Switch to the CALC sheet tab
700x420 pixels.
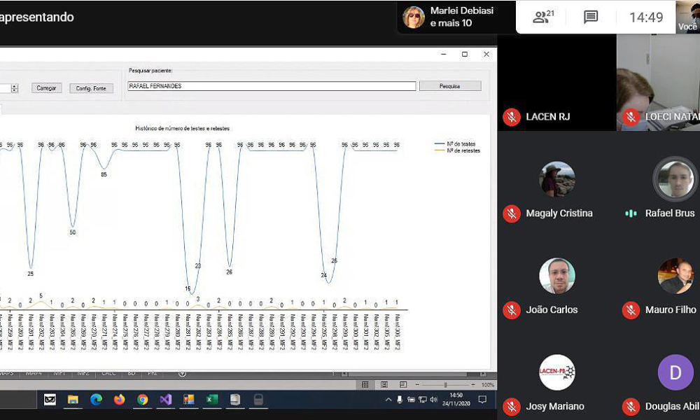[x=108, y=374]
